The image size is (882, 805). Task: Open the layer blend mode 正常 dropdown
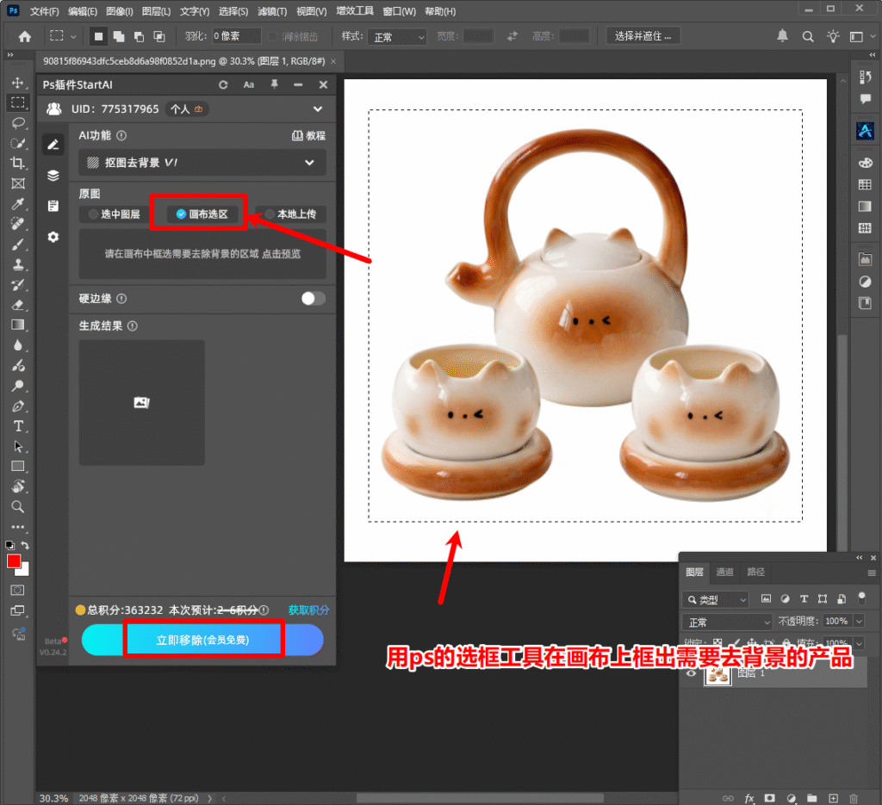727,622
